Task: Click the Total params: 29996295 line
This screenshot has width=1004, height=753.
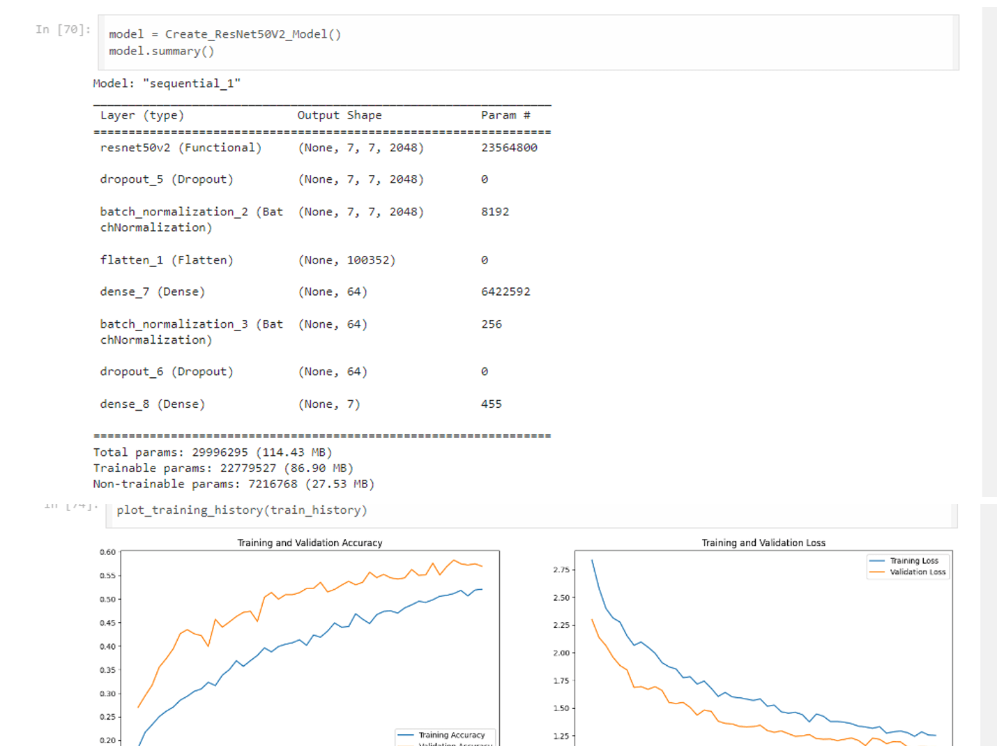Action: coord(213,452)
